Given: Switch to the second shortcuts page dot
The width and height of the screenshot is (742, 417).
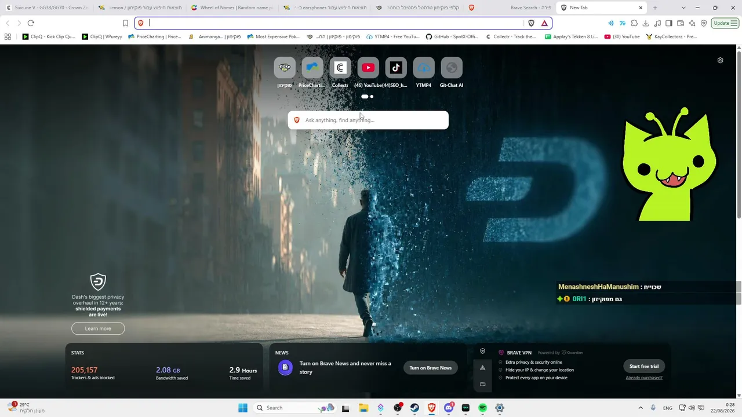Looking at the screenshot, I should (x=372, y=96).
